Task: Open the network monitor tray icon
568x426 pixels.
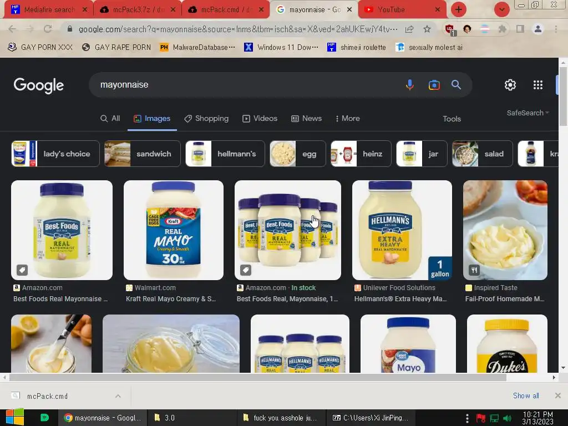Action: 494,418
